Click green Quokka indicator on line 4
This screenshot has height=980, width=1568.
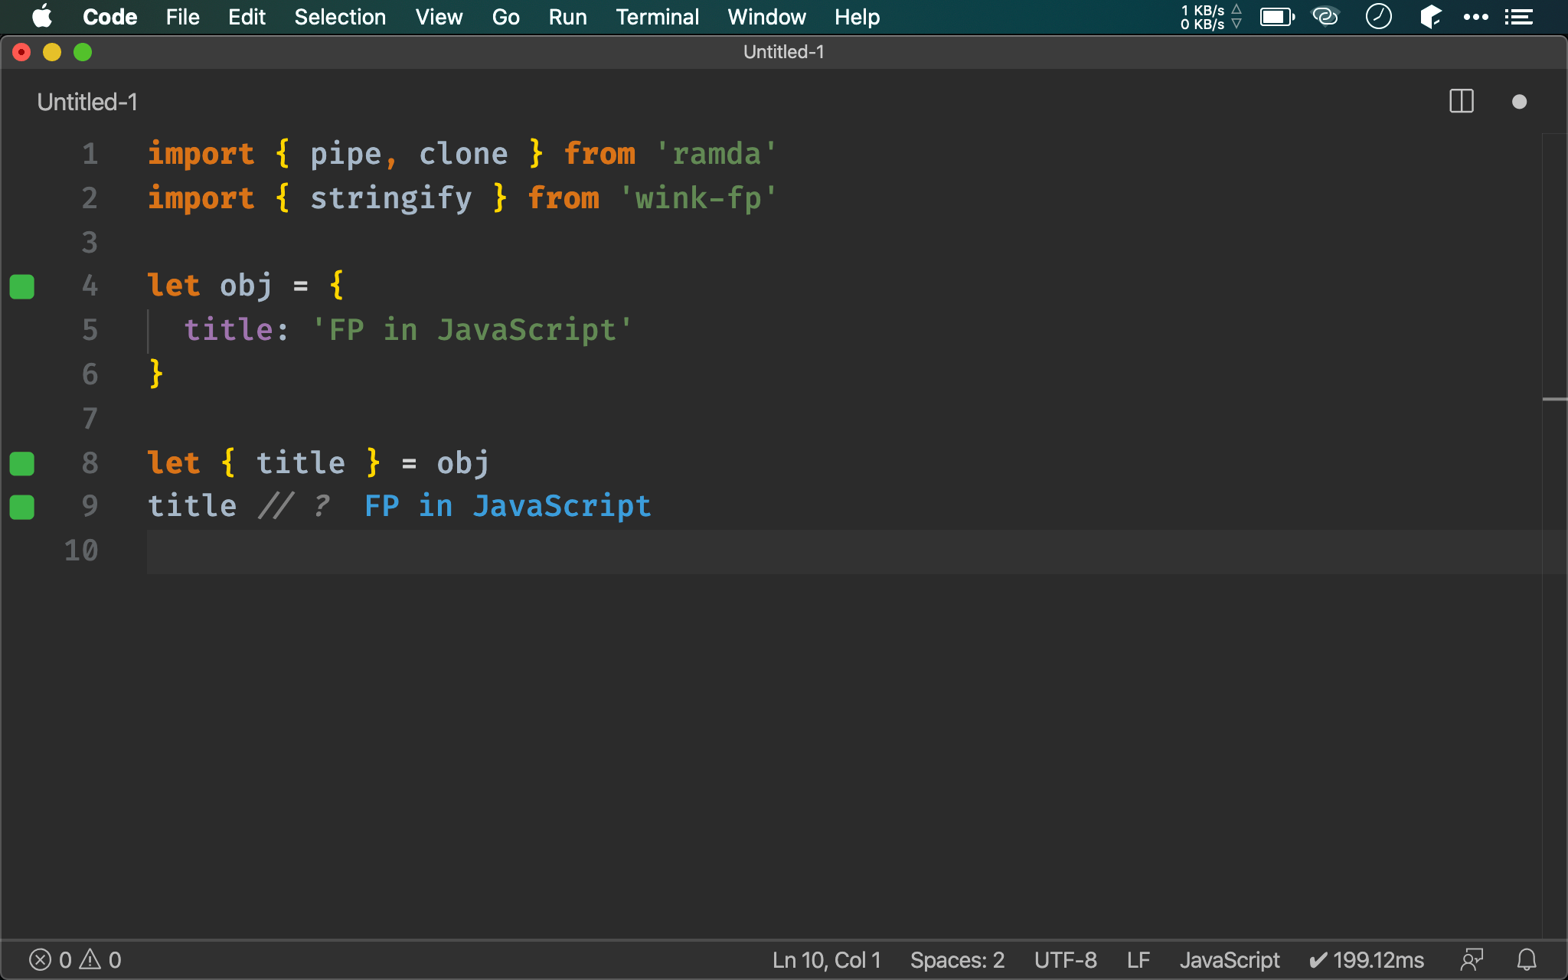[x=22, y=286]
